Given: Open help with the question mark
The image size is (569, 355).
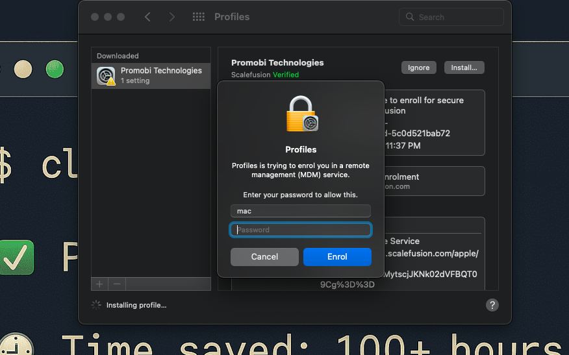Looking at the screenshot, I should pyautogui.click(x=492, y=305).
